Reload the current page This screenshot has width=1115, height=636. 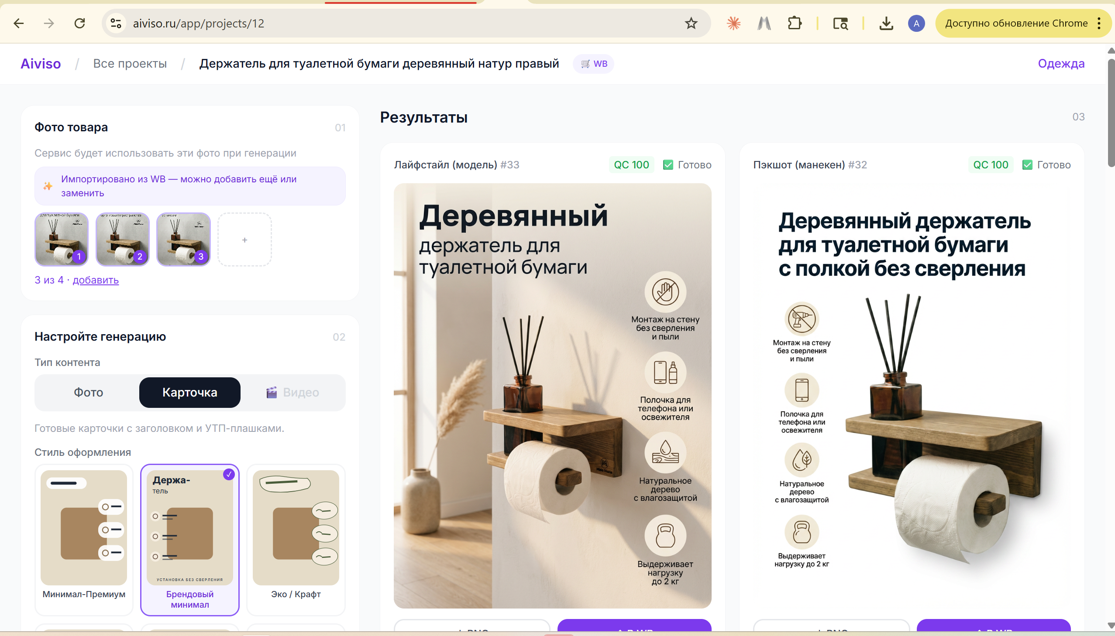pyautogui.click(x=79, y=23)
